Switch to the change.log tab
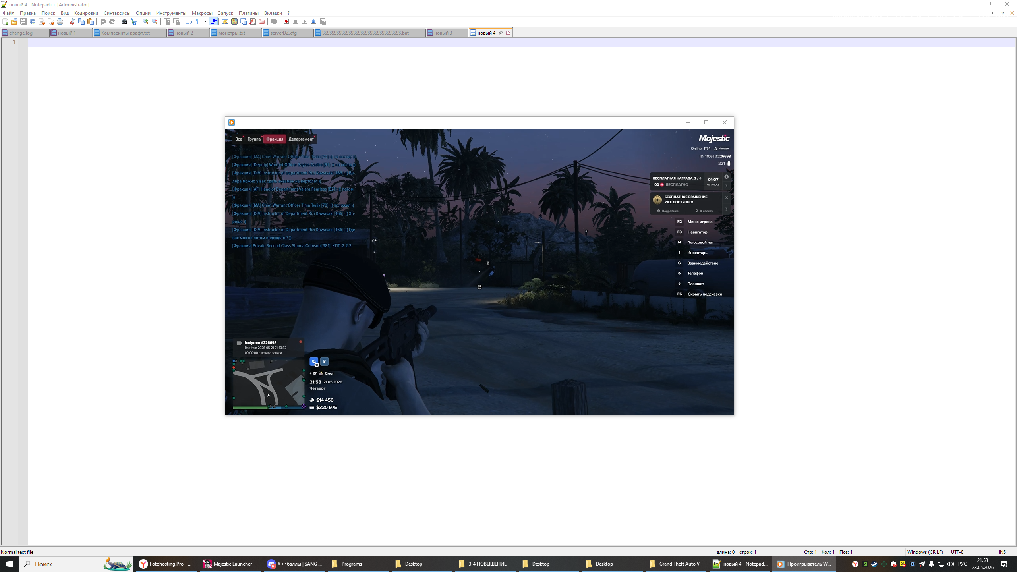The height and width of the screenshot is (572, 1017). tap(25, 33)
